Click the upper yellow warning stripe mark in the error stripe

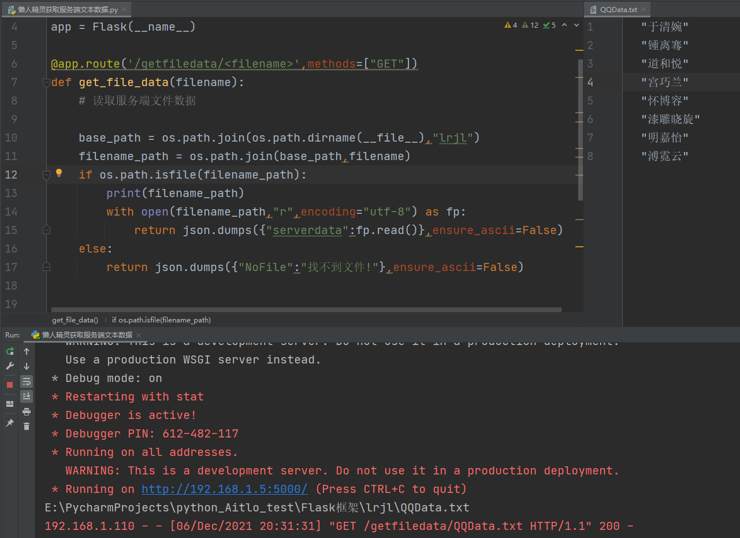[579, 49]
